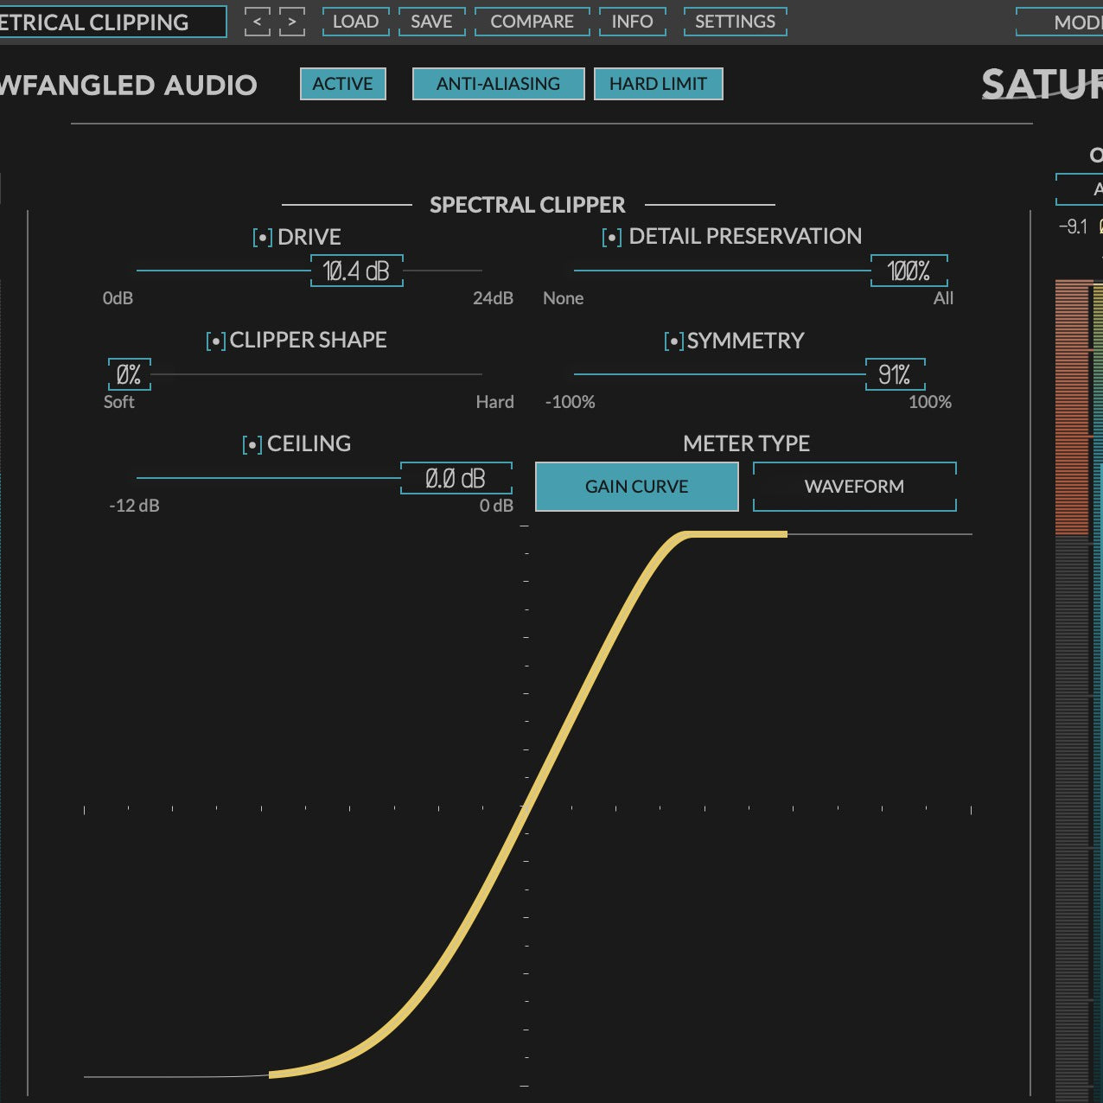Select the GAIN CURVE meter type
1103x1103 pixels.
(636, 486)
